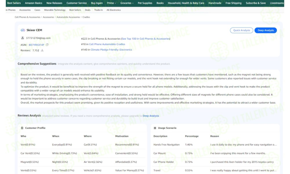Open Handmade category
The height and width of the screenshot is (174, 290).
coord(215,3)
